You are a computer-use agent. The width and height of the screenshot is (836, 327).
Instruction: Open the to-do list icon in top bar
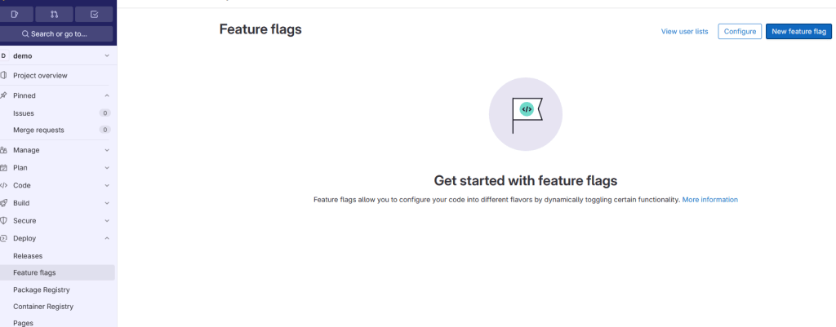94,14
